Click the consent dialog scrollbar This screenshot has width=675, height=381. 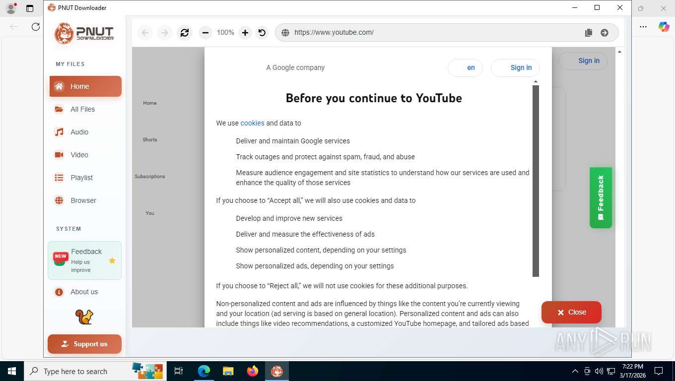pos(536,181)
